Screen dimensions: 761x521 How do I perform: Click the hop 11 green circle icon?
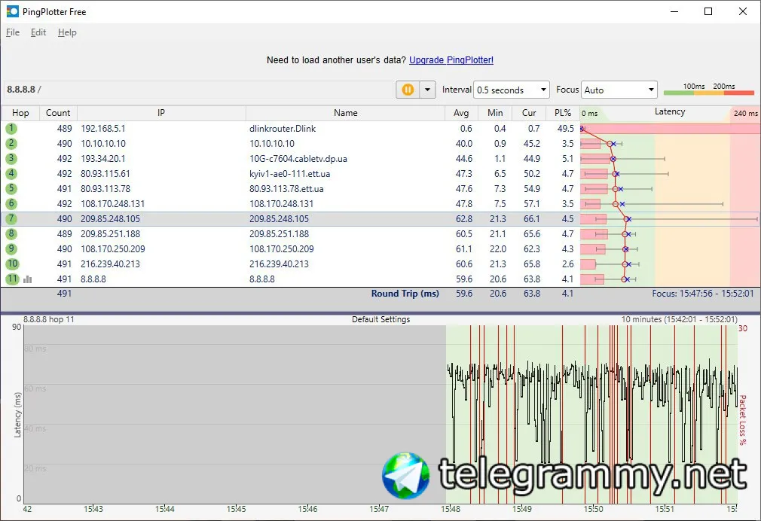[12, 279]
